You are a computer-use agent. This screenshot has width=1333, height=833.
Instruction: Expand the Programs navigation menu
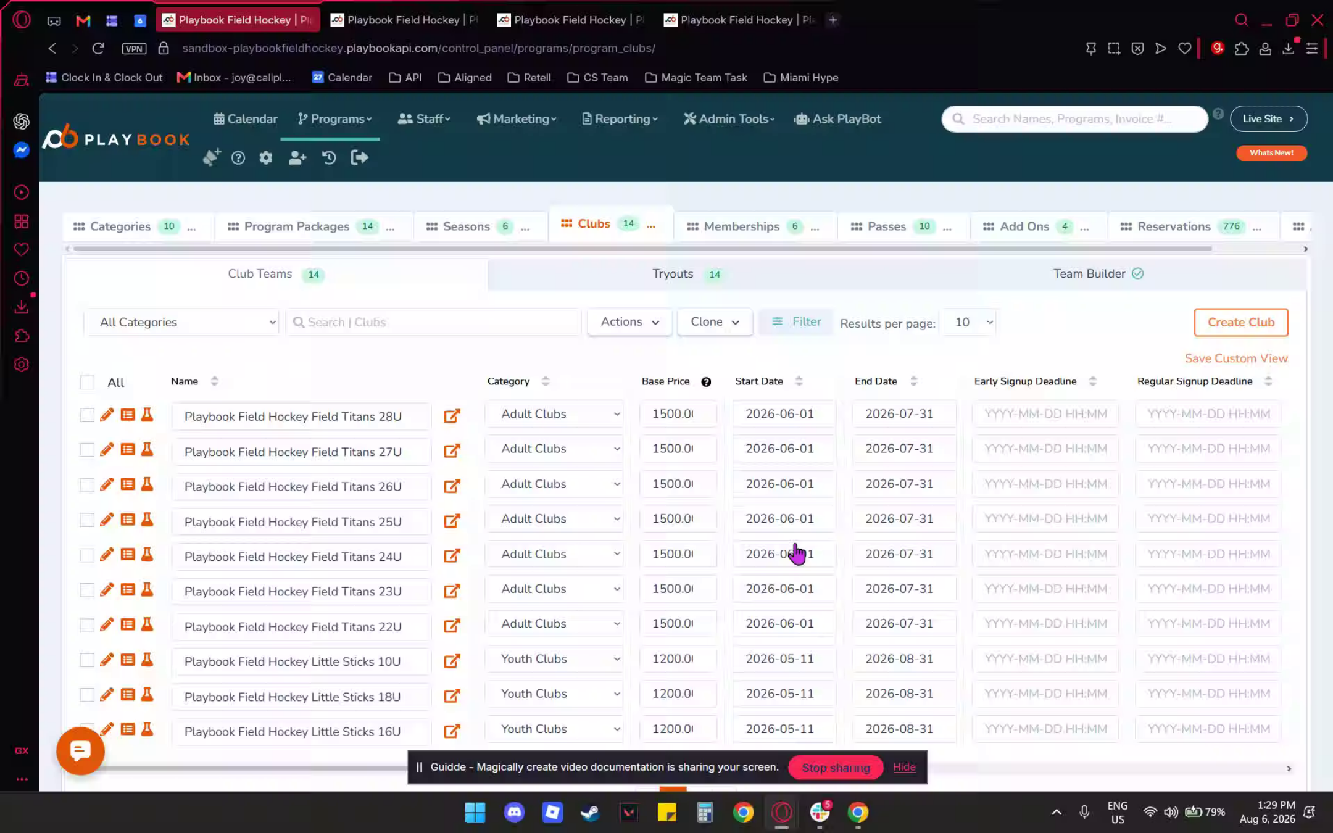(334, 119)
